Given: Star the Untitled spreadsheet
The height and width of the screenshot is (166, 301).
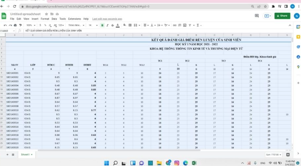Looking at the screenshot, I should pos(46,14).
